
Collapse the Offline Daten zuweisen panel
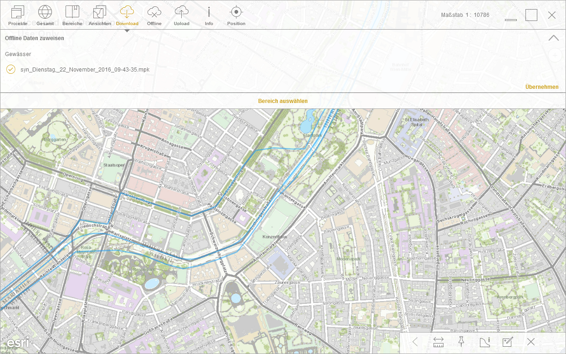click(554, 38)
